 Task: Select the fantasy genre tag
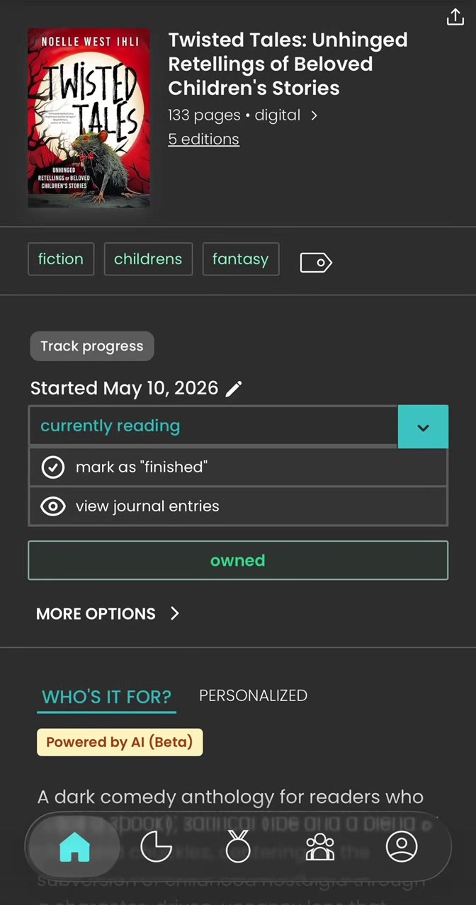point(241,259)
